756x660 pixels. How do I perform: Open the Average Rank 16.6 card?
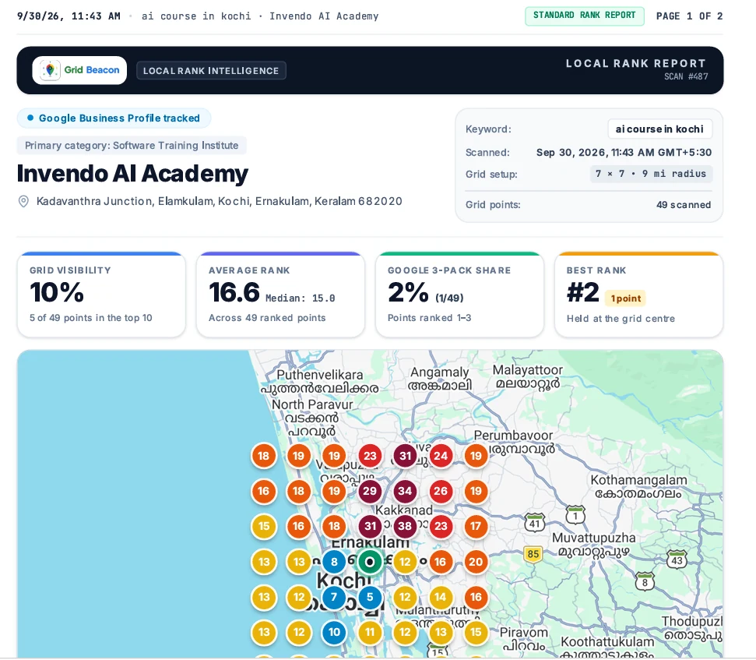pos(280,295)
